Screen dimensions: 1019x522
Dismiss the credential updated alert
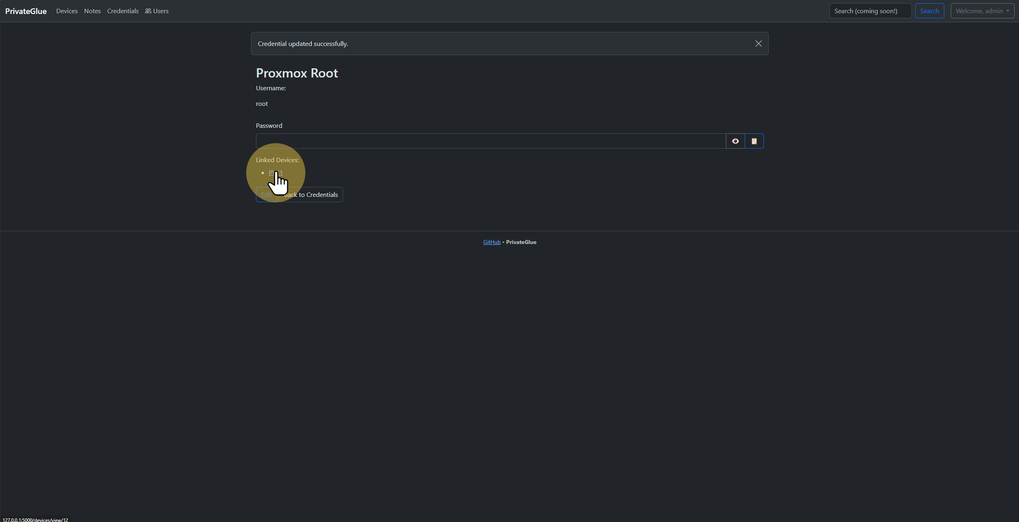pos(758,44)
